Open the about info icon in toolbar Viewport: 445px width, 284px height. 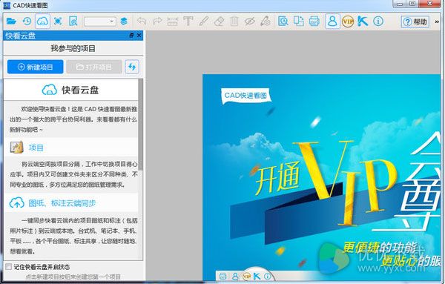pyautogui.click(x=378, y=22)
